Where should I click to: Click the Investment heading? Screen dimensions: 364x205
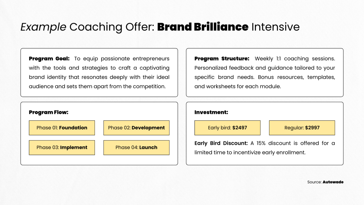click(211, 112)
